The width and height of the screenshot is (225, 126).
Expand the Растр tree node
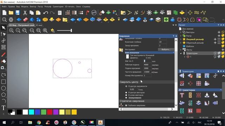[x=181, y=36]
